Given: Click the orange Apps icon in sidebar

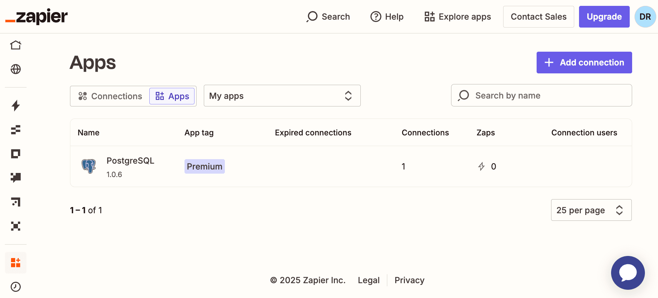Looking at the screenshot, I should pyautogui.click(x=16, y=263).
